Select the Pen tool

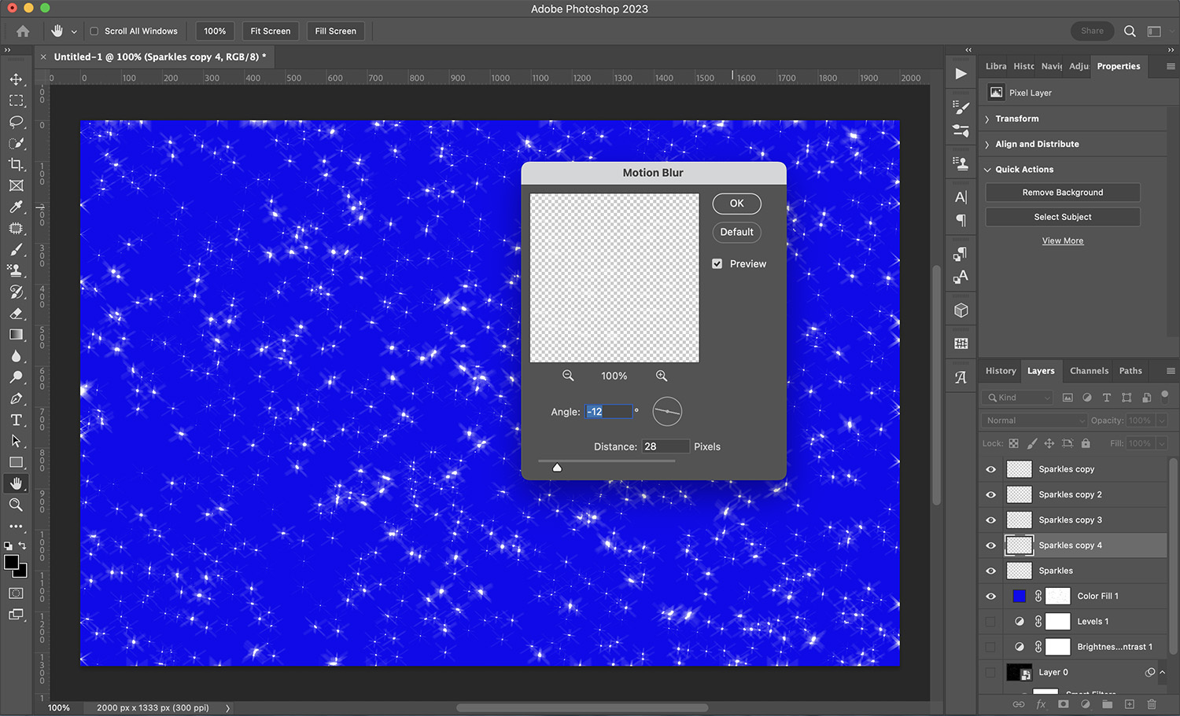tap(16, 398)
